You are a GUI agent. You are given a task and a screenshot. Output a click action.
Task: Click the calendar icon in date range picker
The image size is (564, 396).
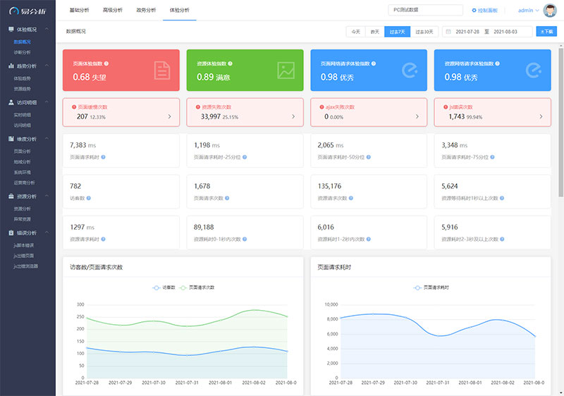click(448, 32)
